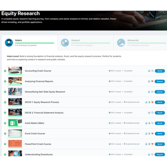Click the home icon in Excel Basics (Mac) row
The width and height of the screenshot is (167, 167).
146,123
